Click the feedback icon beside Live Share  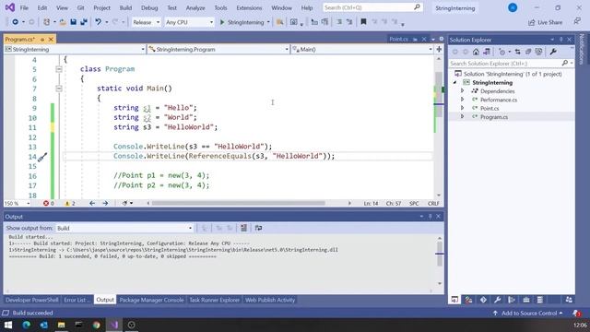click(x=578, y=22)
